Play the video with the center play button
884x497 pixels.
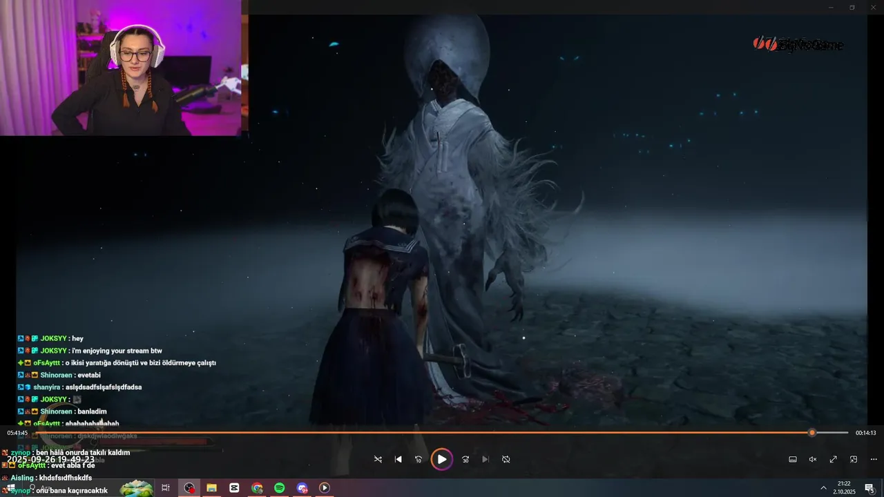click(x=442, y=459)
